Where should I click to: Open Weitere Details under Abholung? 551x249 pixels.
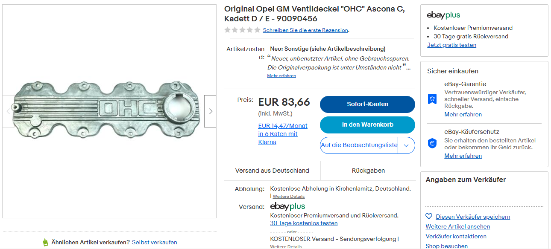tap(289, 197)
